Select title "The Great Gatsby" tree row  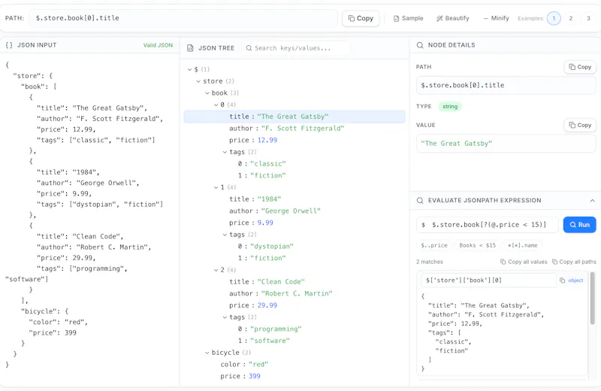click(x=294, y=117)
